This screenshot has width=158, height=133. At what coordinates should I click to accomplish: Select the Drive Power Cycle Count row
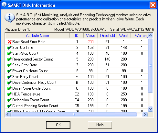pyautogui.click(x=77, y=88)
